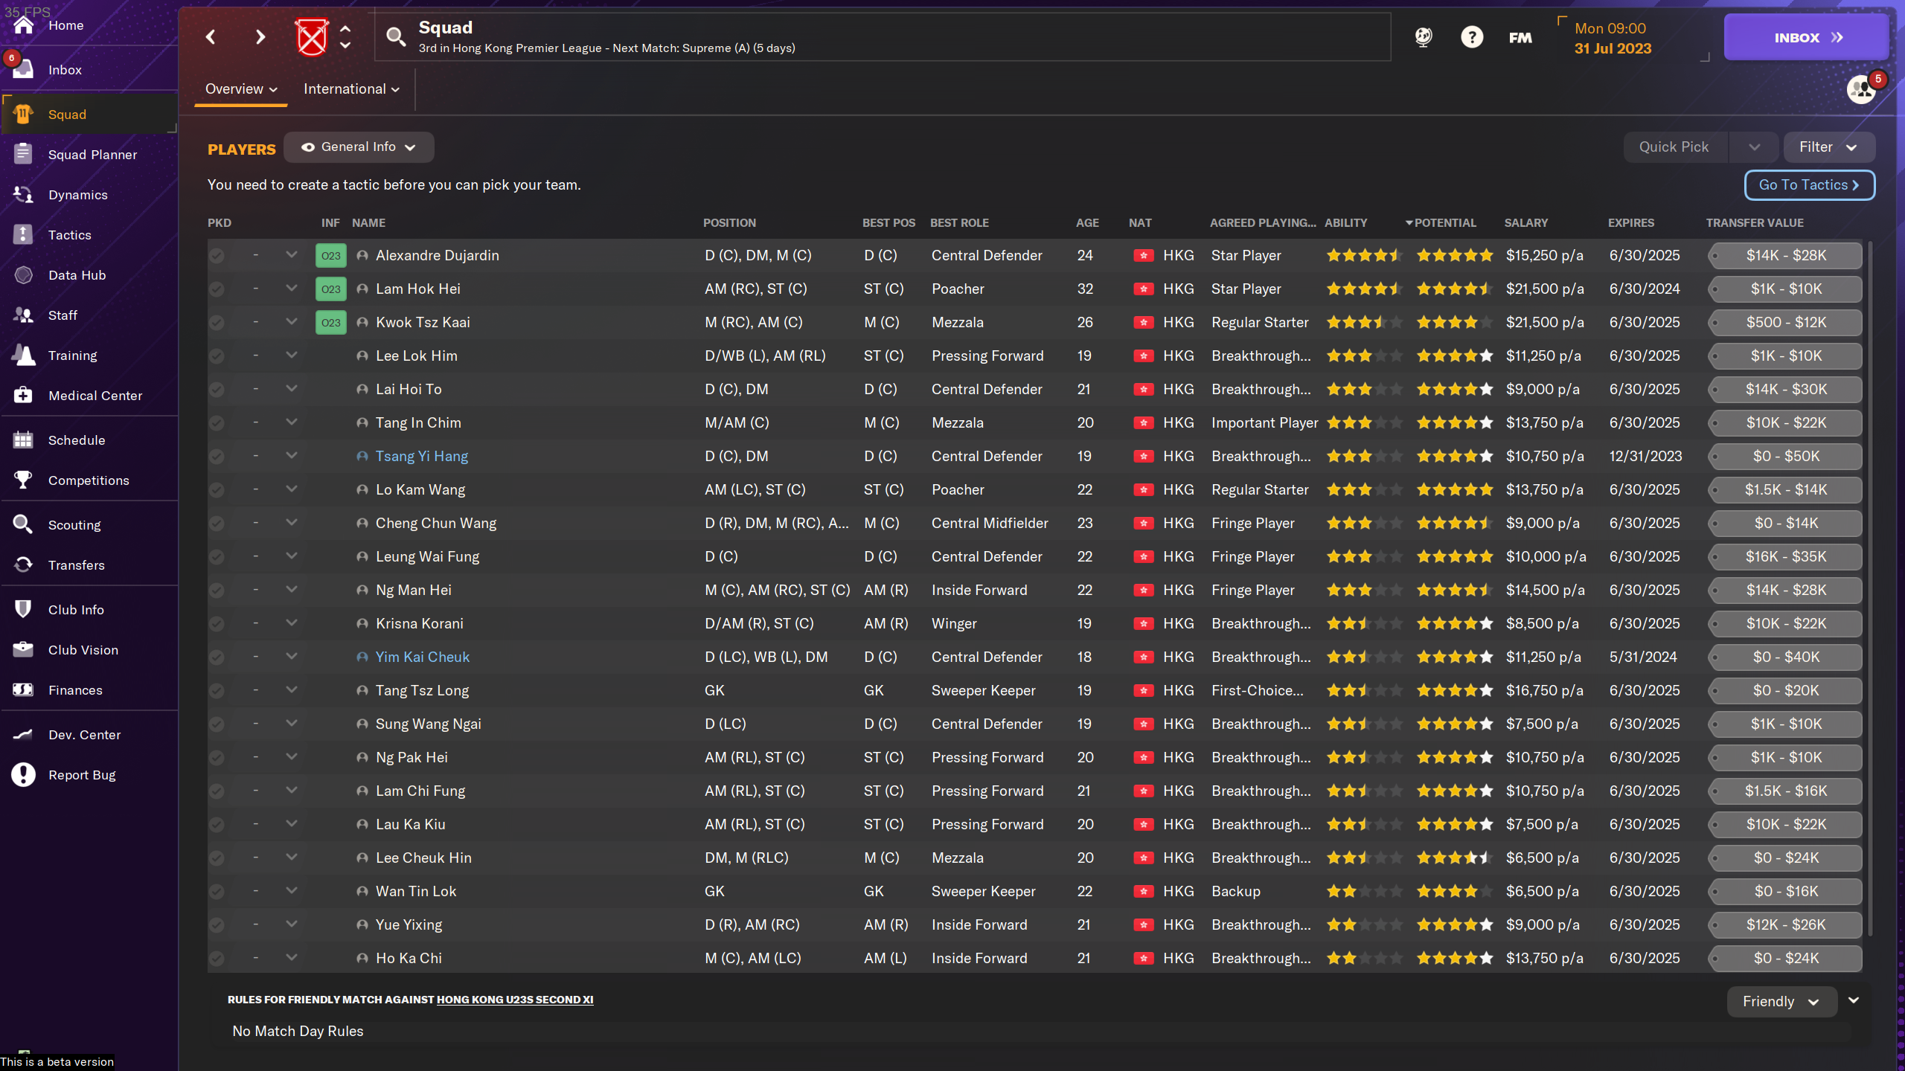The image size is (1905, 1071).
Task: Open position dropdown for Wan Tin Lok
Action: point(292,890)
